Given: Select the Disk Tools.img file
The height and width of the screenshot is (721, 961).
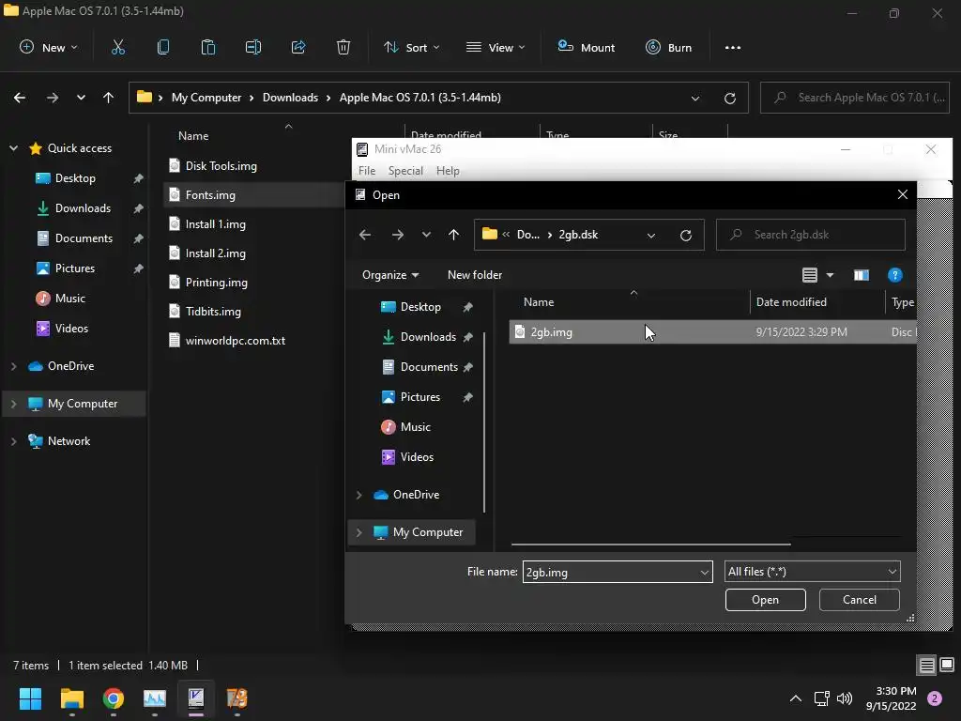Looking at the screenshot, I should (x=221, y=166).
